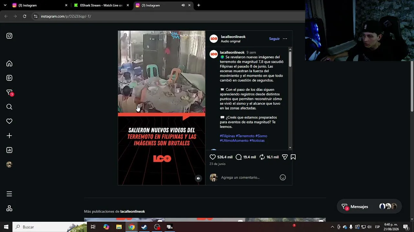This screenshot has height=232, width=414.
Task: Open the #Noticias hashtag
Action: [x=257, y=140]
